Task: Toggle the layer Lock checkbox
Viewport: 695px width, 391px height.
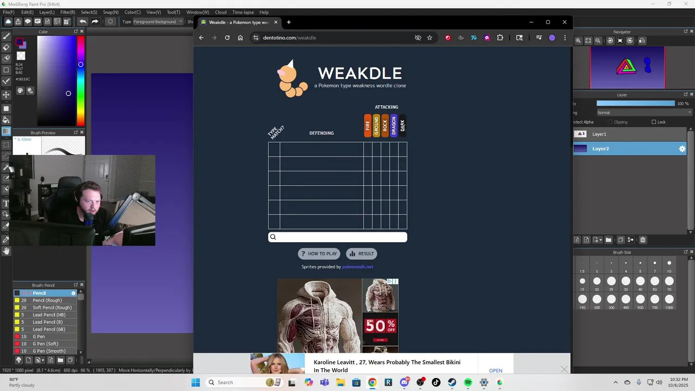Action: tap(654, 122)
